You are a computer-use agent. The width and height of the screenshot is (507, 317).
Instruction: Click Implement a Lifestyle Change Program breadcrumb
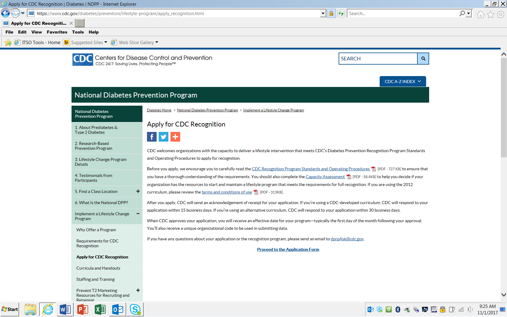[x=273, y=110]
